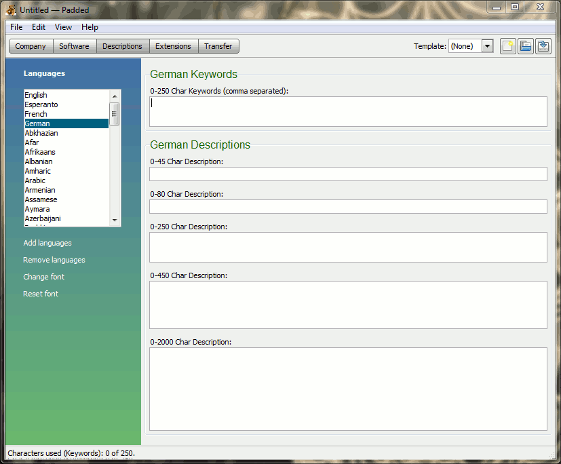Select French in the Languages list
Viewport: 561px width, 464px height.
[x=36, y=114]
